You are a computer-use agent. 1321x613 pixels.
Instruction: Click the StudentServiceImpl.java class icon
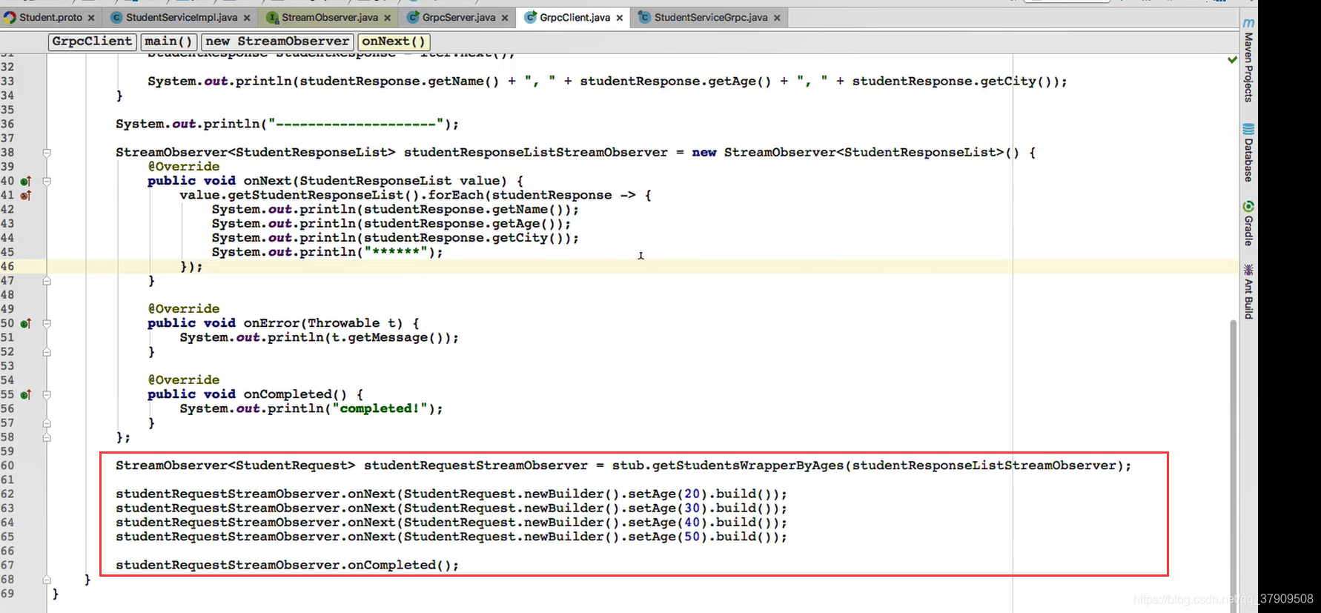point(116,17)
